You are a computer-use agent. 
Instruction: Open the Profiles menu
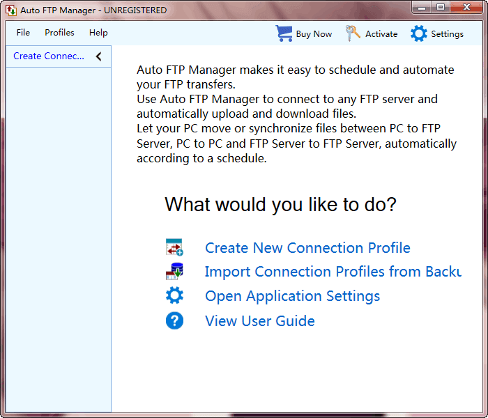(x=59, y=33)
